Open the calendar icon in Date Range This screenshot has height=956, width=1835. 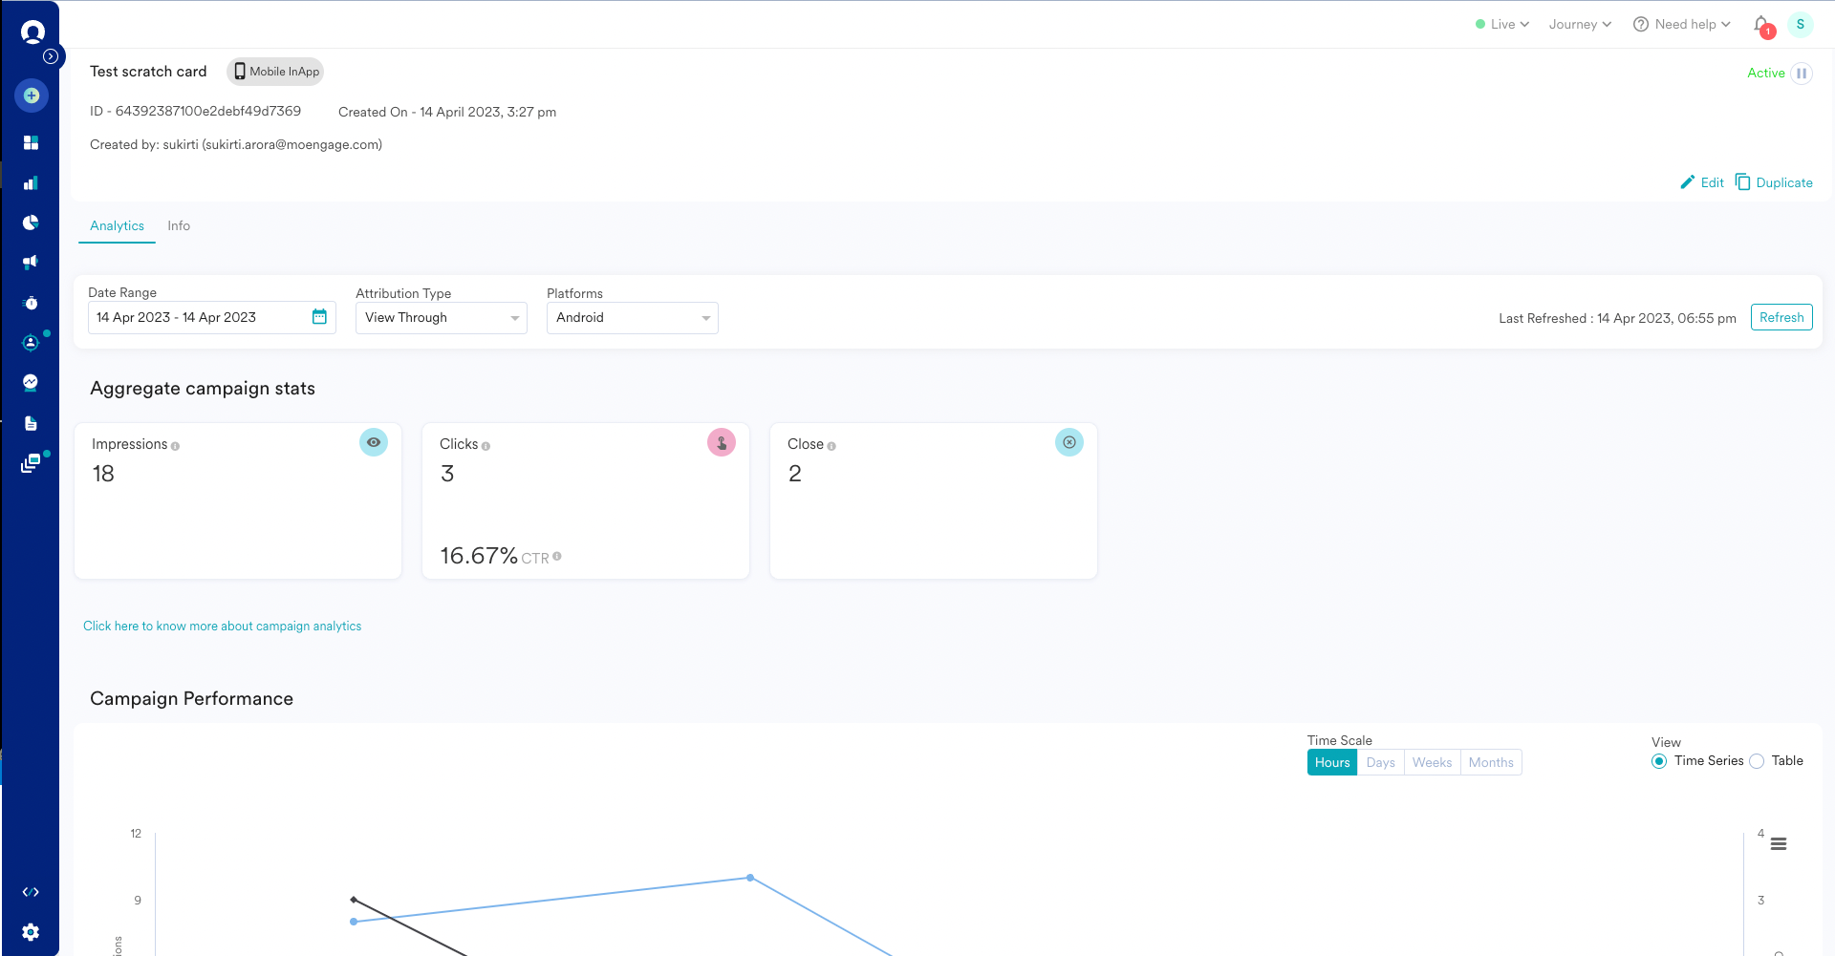319,317
